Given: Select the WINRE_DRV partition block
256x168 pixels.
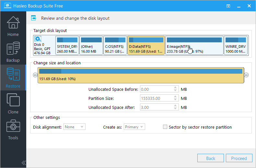Looking at the screenshot, I should tap(236, 45).
